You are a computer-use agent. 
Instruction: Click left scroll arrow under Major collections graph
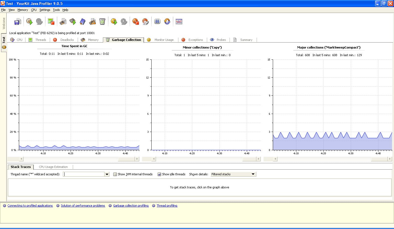[275, 159]
